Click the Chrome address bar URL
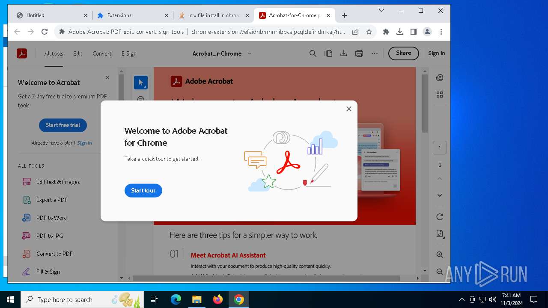 coord(268,32)
